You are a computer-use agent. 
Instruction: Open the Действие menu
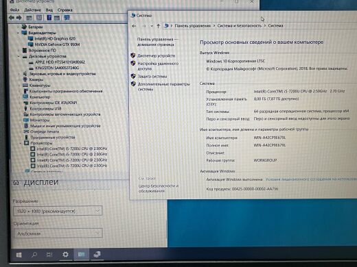click(x=32, y=10)
